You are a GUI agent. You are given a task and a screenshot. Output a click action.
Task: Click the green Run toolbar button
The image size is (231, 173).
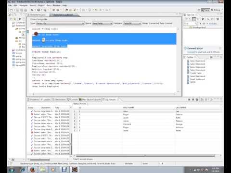[x=38, y=10]
